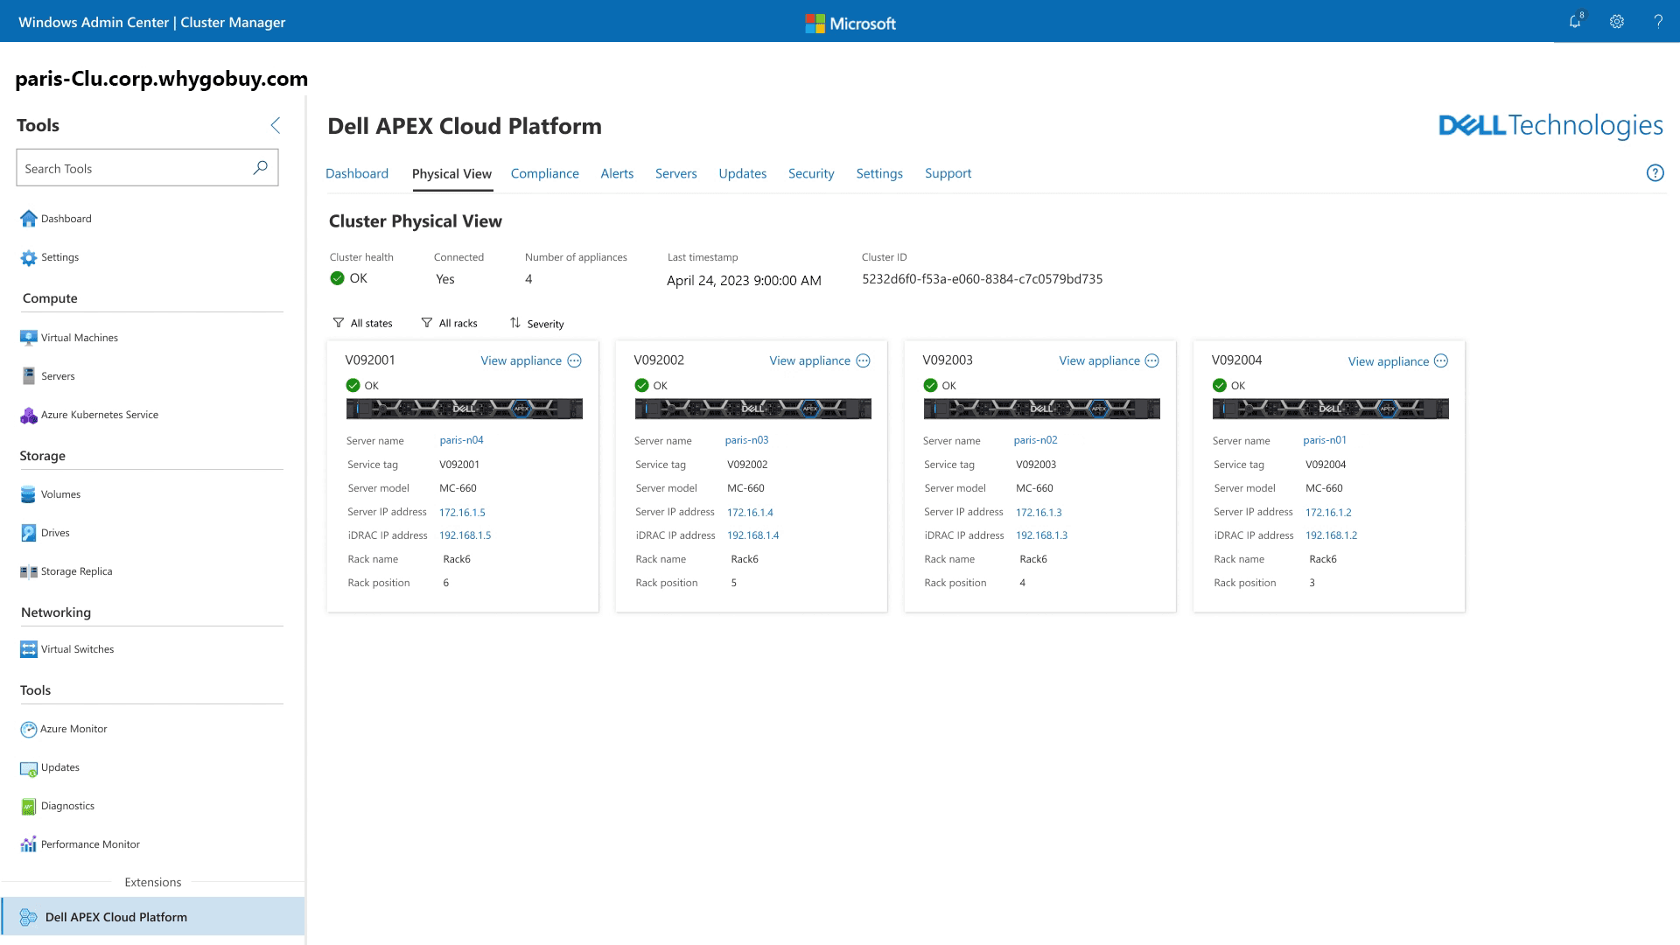Click the Virtual Machines sidebar icon
The height and width of the screenshot is (945, 1680).
tap(29, 338)
